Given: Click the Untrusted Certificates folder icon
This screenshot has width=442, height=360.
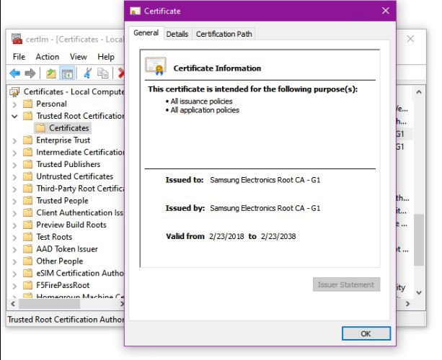Looking at the screenshot, I should [27, 176].
